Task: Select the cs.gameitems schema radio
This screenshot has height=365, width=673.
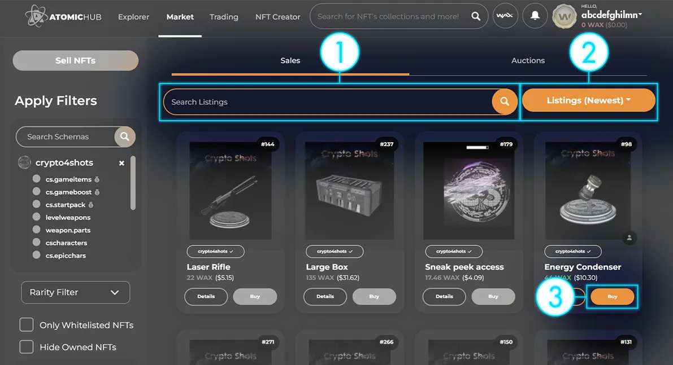Action: (37, 179)
